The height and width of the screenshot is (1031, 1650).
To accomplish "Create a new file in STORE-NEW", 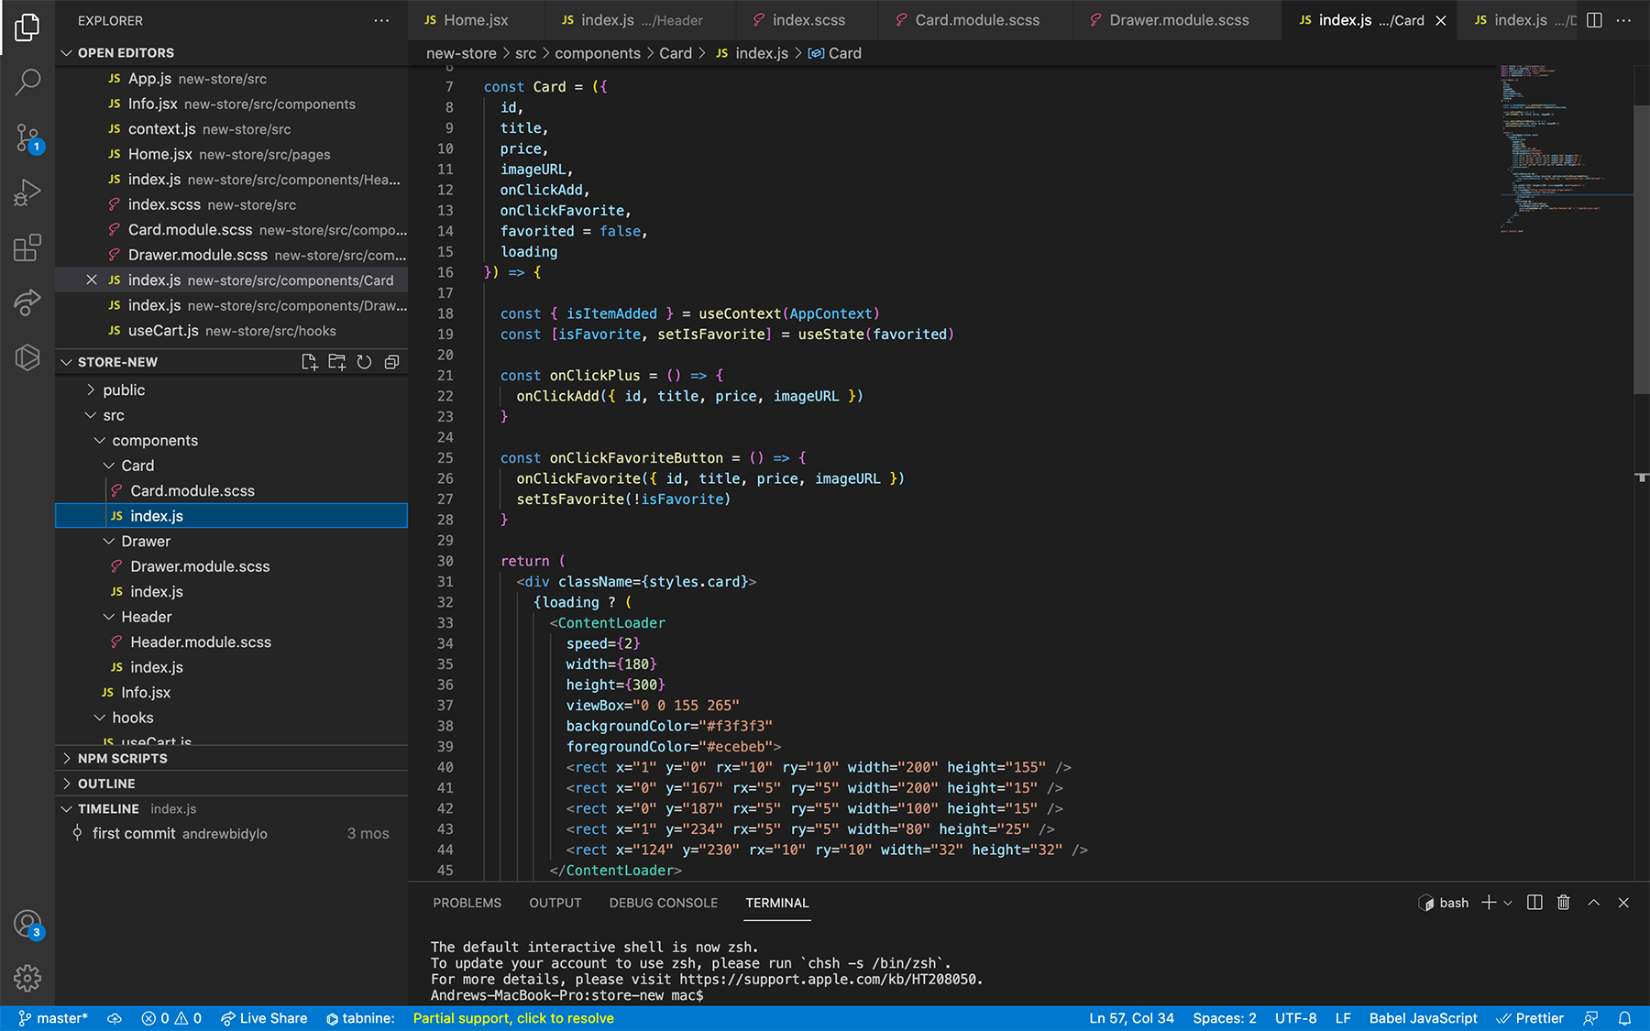I will pyautogui.click(x=310, y=362).
